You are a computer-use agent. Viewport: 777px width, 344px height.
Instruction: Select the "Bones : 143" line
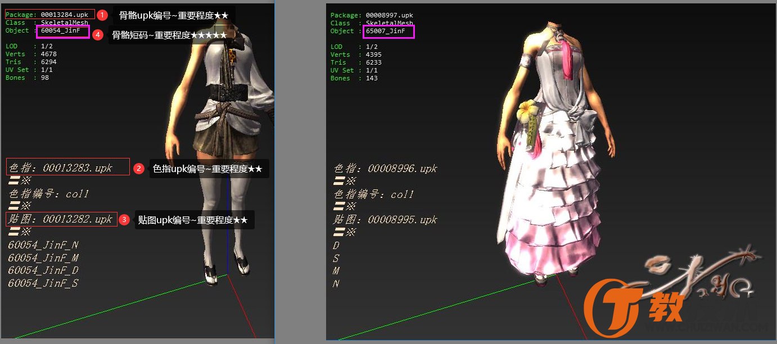pyautogui.click(x=354, y=78)
